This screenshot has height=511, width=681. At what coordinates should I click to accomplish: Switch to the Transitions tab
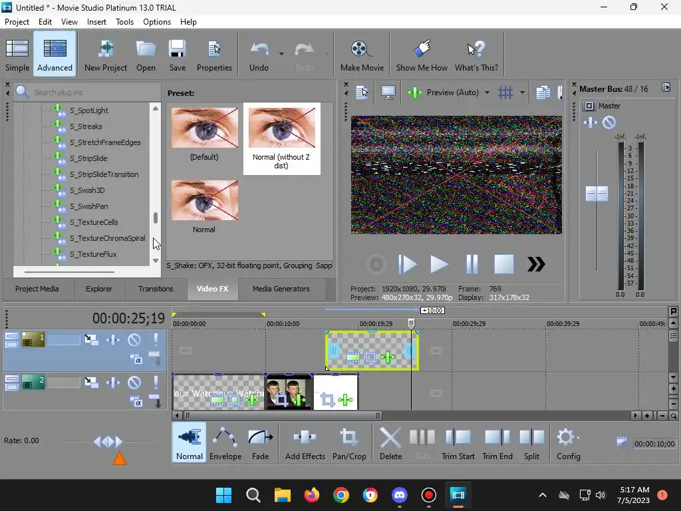click(156, 289)
